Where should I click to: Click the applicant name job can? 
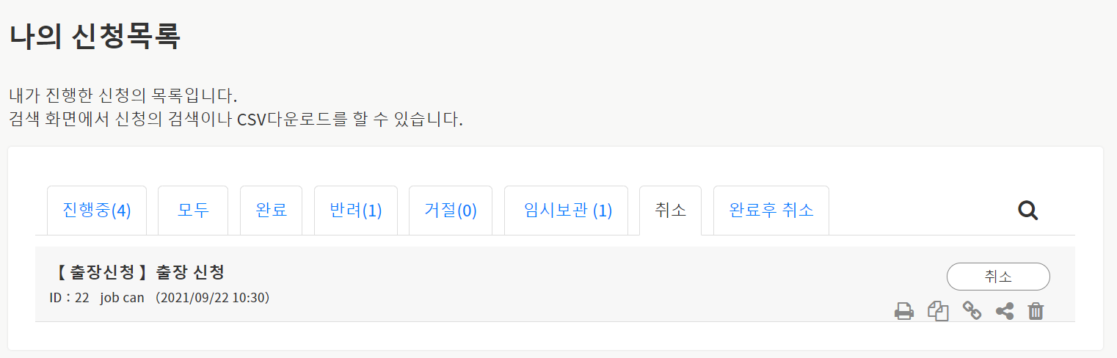(122, 299)
